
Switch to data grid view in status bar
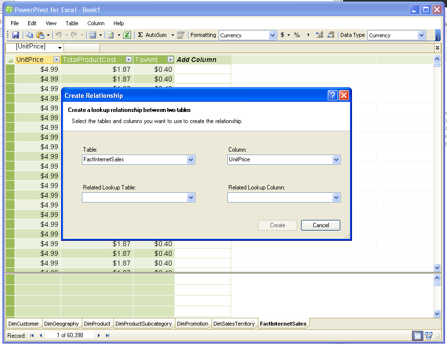click(x=417, y=336)
